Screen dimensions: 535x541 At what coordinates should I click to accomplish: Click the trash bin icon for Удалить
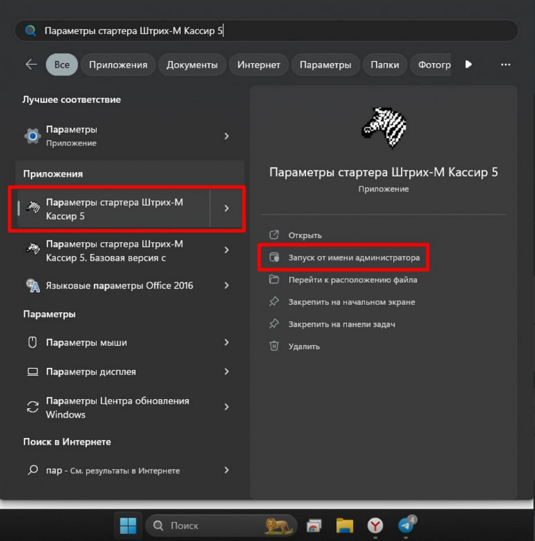[x=274, y=346]
